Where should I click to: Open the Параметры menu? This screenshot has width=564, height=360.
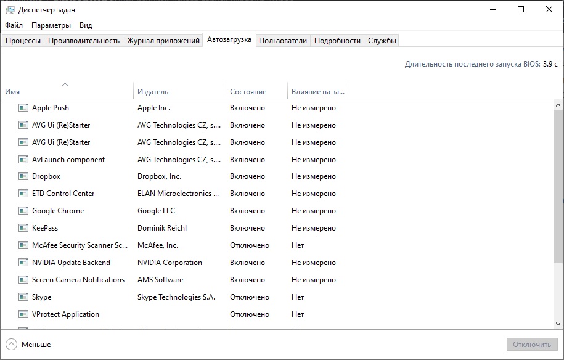pyautogui.click(x=51, y=25)
